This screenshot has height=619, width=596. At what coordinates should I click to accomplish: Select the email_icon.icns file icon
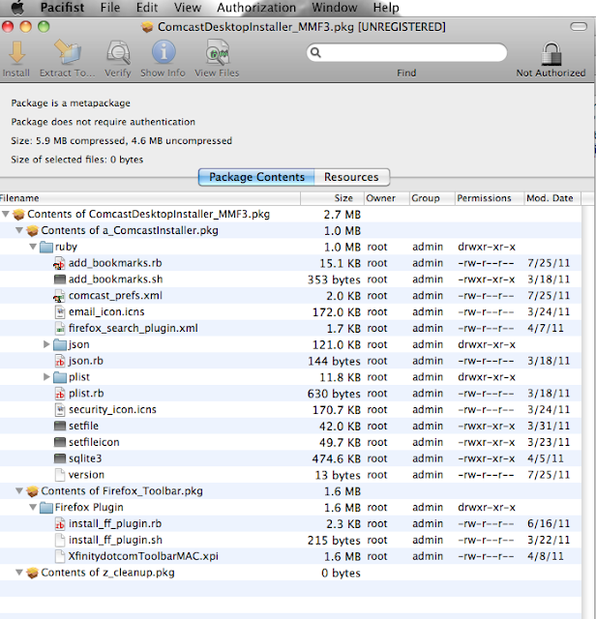point(60,311)
